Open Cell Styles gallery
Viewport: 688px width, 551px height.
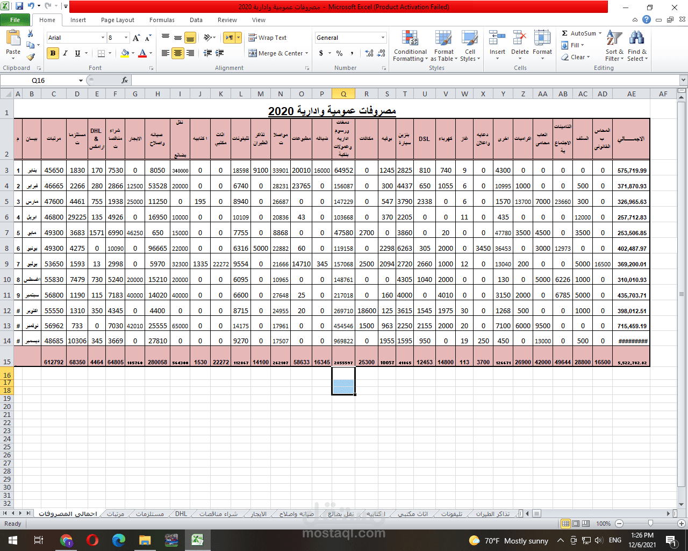[x=469, y=46]
